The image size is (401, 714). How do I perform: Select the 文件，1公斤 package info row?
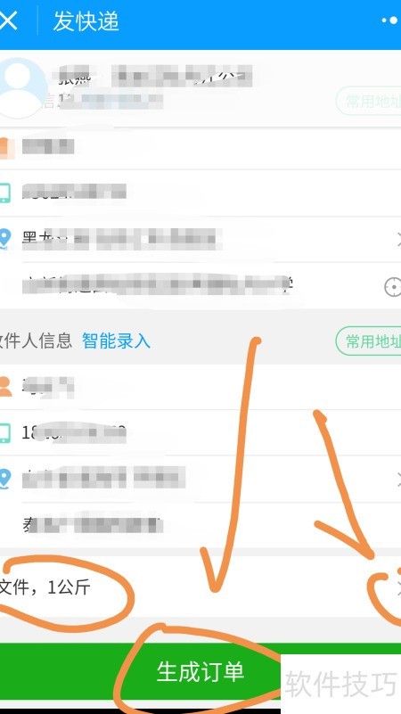click(200, 587)
